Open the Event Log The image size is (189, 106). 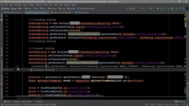[x=180, y=102]
